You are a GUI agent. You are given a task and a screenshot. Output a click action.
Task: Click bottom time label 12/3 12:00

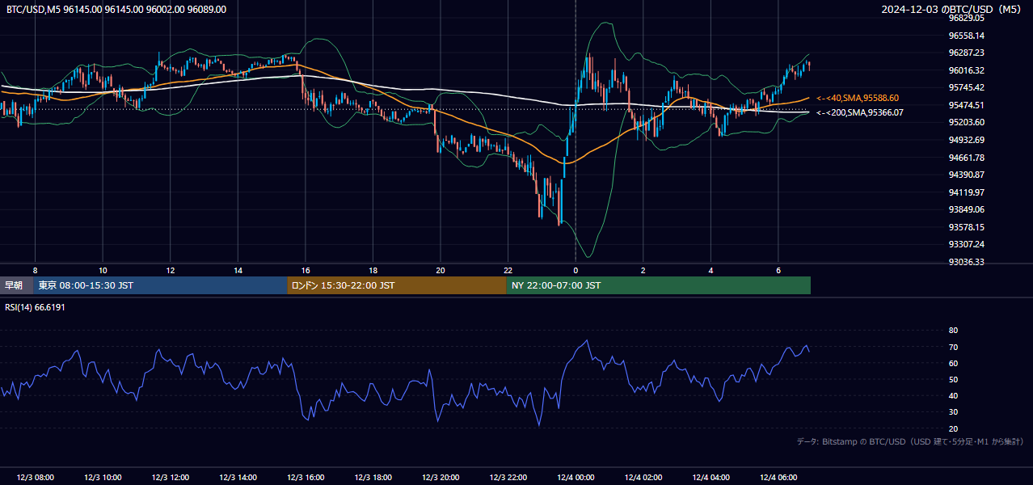(x=171, y=478)
